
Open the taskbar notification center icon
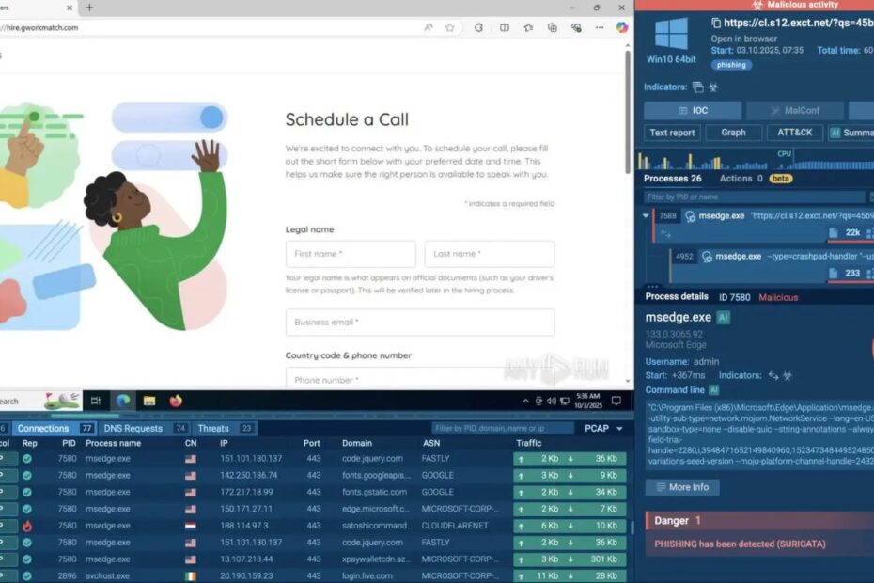[616, 401]
